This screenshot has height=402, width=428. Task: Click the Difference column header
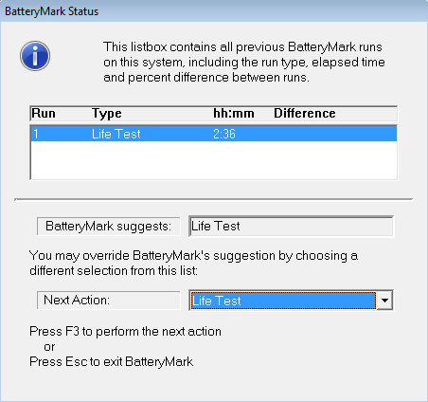point(305,114)
